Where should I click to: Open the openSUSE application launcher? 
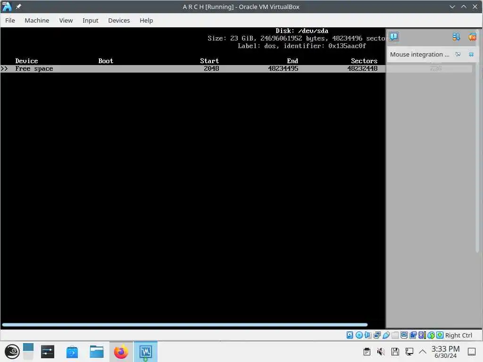pos(12,352)
